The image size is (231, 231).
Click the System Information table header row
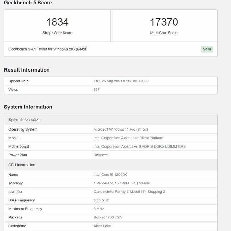(111, 119)
